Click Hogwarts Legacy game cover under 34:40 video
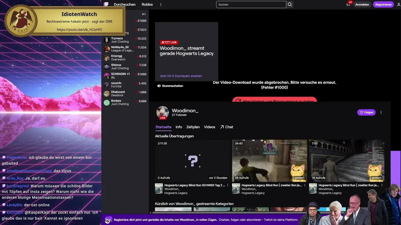This screenshot has height=225, width=401. click(x=236, y=189)
